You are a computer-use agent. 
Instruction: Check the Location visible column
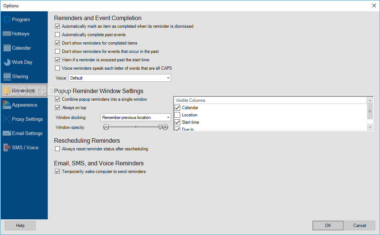tap(177, 115)
